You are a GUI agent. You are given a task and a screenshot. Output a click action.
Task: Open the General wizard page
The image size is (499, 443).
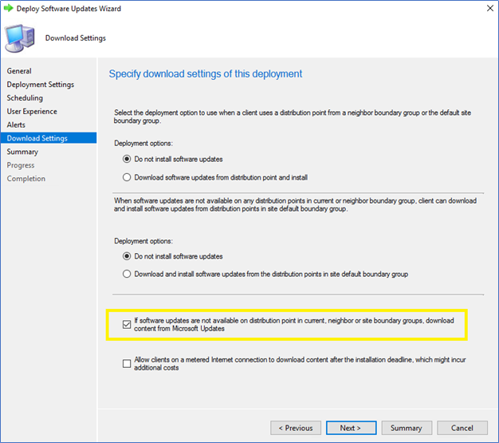(19, 71)
